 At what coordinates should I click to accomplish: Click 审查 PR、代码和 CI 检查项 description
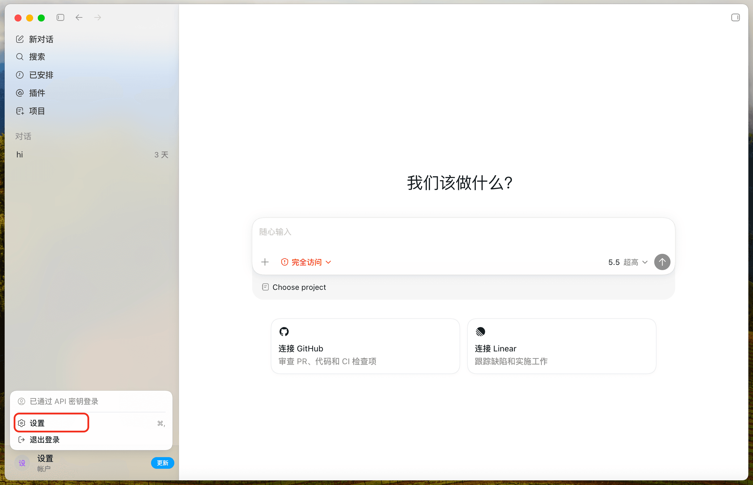pos(327,361)
